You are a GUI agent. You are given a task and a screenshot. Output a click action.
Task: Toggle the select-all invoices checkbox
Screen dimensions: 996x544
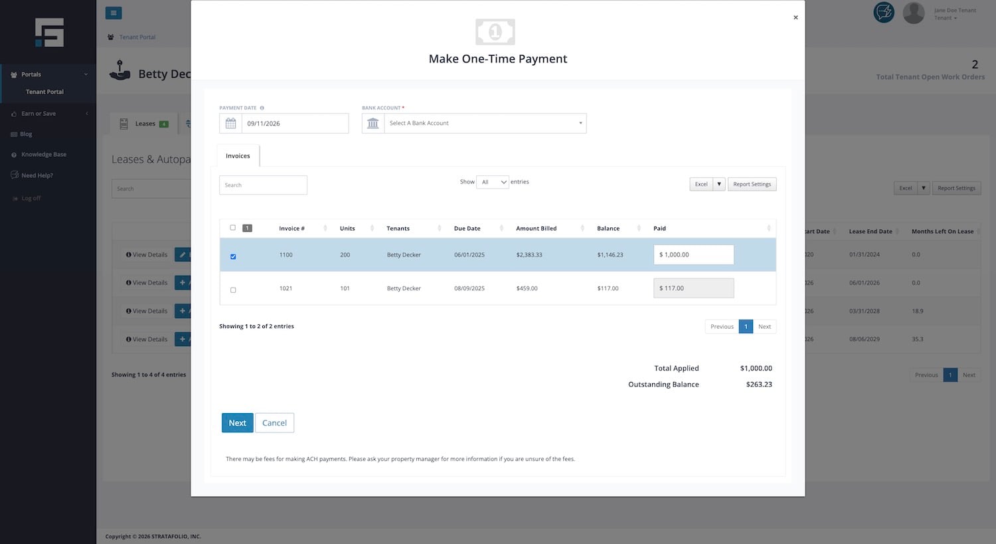(x=233, y=228)
